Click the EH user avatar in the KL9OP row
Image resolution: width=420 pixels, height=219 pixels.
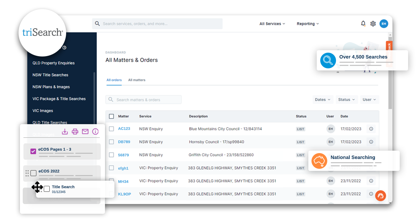pos(330,194)
